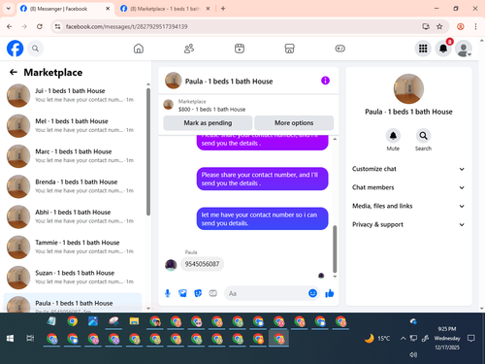The image size is (485, 364).
Task: Click the address bar URL
Action: pos(126,26)
